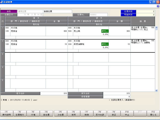The image size is (160, 120).
Task: Select row 2 debit amount 15
Action: (66, 44)
